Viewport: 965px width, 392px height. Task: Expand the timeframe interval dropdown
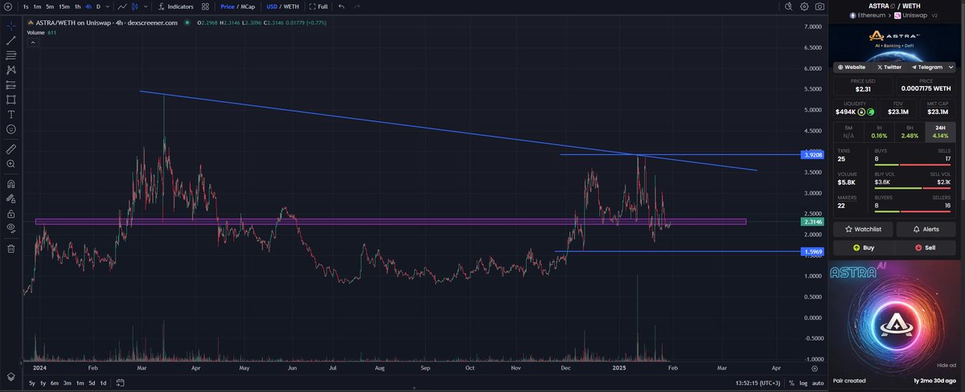(108, 6)
